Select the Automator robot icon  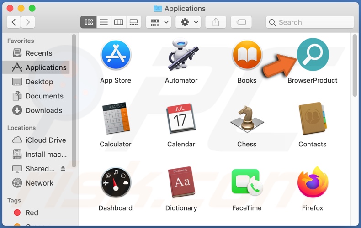point(183,54)
